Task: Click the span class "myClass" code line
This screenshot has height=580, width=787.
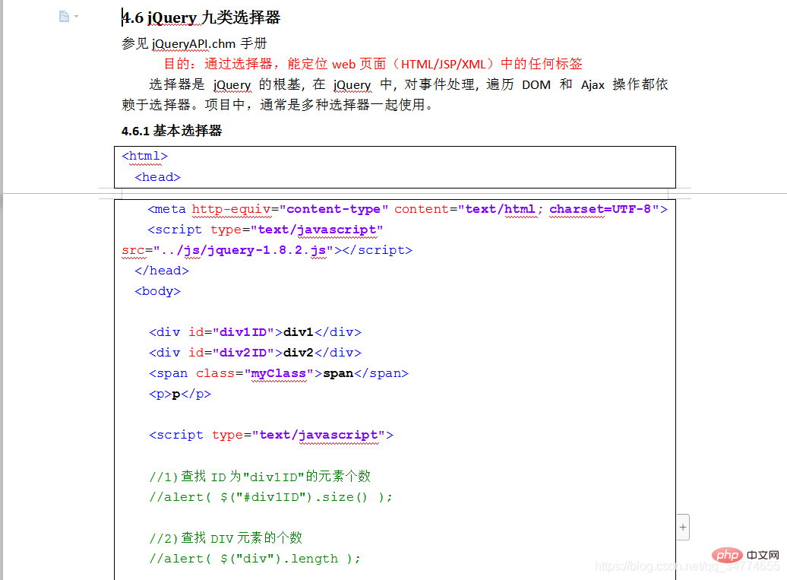Action: pos(278,373)
